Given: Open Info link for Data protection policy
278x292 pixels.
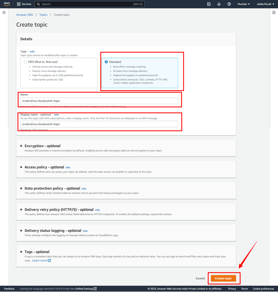Looking at the screenshot, I should pos(84,189).
